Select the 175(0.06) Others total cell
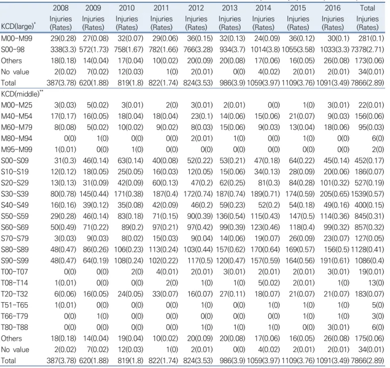 369,339
